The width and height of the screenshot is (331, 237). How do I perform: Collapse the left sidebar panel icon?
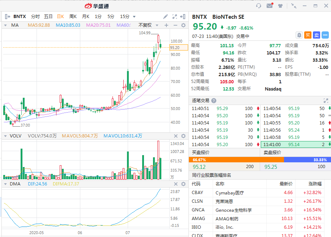coord(7,17)
